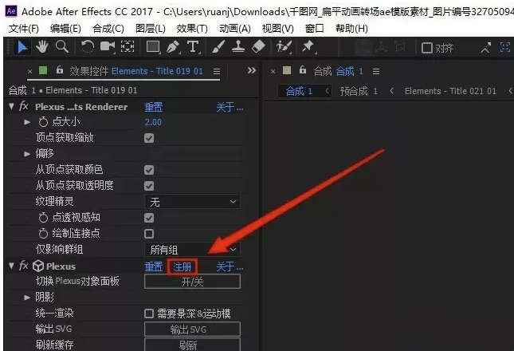The image size is (514, 351).
Task: Click 注册 link for Plexus
Action: coord(182,266)
